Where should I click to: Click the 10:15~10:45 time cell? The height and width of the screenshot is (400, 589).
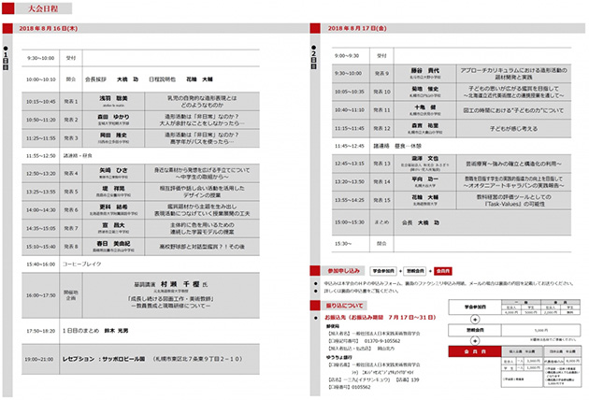point(40,102)
